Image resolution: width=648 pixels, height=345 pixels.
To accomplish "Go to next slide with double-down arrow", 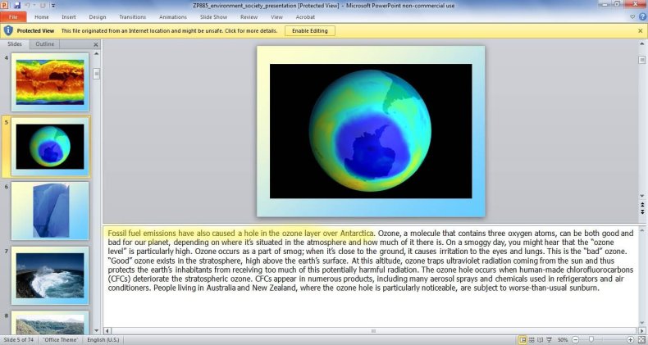I will [x=642, y=211].
